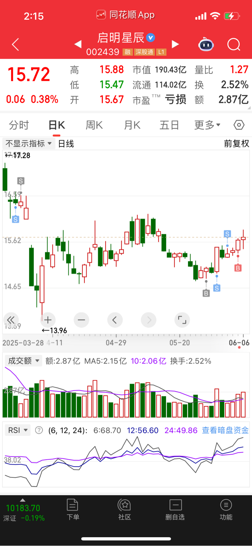This screenshot has height=546, width=252.
Task: Tap the low price 15.47
Action: point(112,85)
